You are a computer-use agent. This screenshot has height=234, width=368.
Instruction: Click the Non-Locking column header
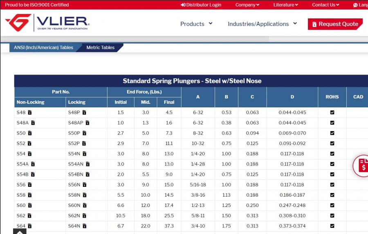(x=40, y=102)
